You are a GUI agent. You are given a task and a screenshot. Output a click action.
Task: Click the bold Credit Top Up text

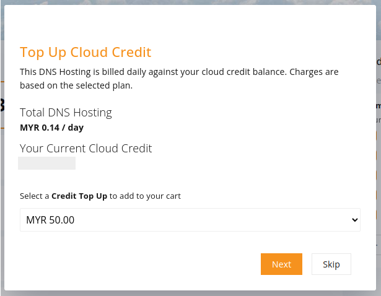point(79,196)
